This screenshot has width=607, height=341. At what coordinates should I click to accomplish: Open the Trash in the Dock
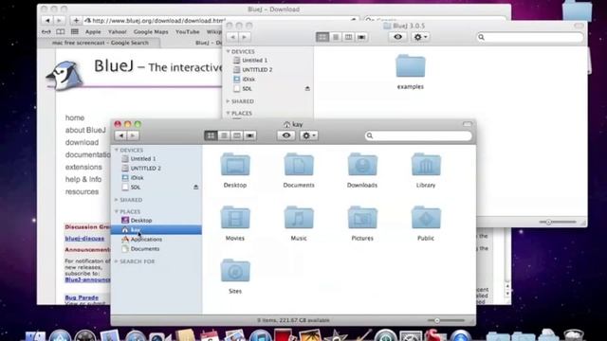(573, 334)
